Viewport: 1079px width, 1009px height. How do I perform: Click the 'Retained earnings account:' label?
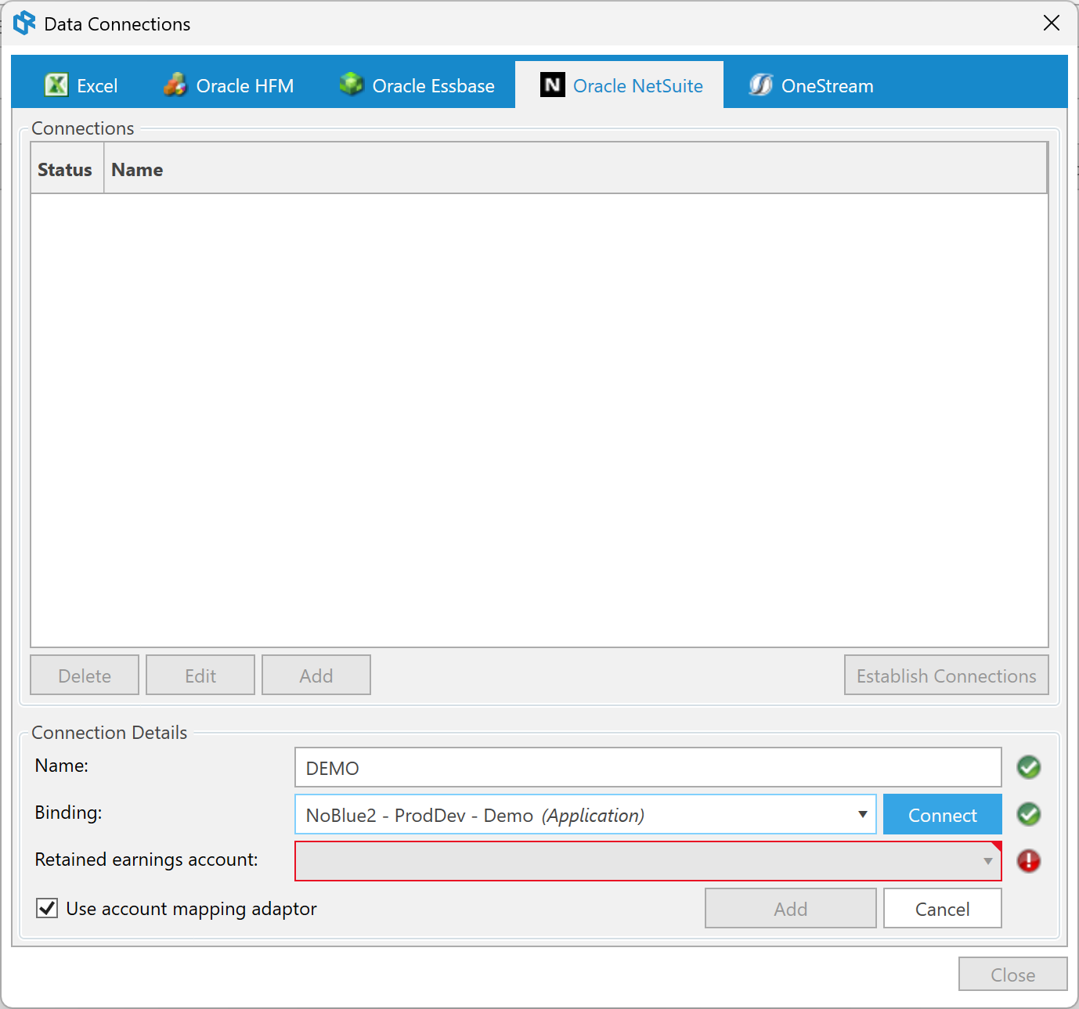click(146, 859)
